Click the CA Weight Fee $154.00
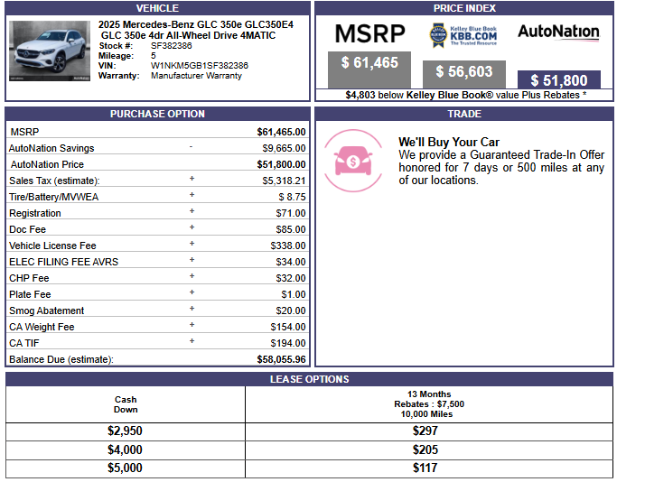645x482 pixels. [288, 327]
